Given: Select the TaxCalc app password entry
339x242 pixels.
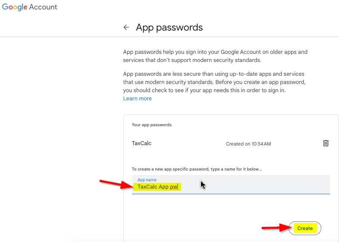Looking at the screenshot, I should (141, 143).
